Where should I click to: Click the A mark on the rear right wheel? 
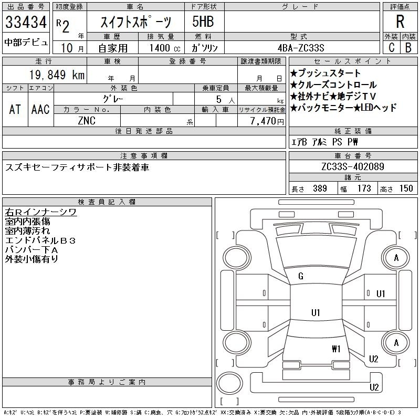click(x=396, y=342)
